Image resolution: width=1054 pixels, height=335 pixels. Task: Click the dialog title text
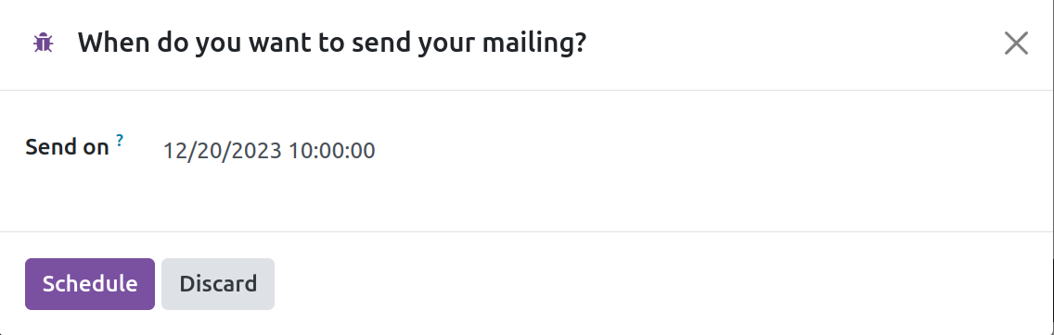pos(332,43)
